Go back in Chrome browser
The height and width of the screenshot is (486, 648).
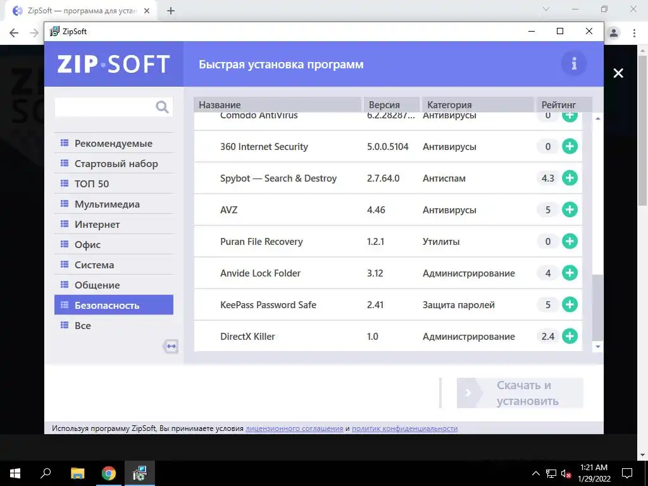14,33
